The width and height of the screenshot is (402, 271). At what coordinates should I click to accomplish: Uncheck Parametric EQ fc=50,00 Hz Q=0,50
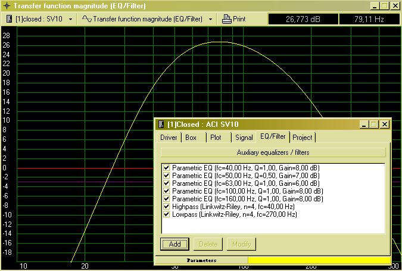click(167, 175)
